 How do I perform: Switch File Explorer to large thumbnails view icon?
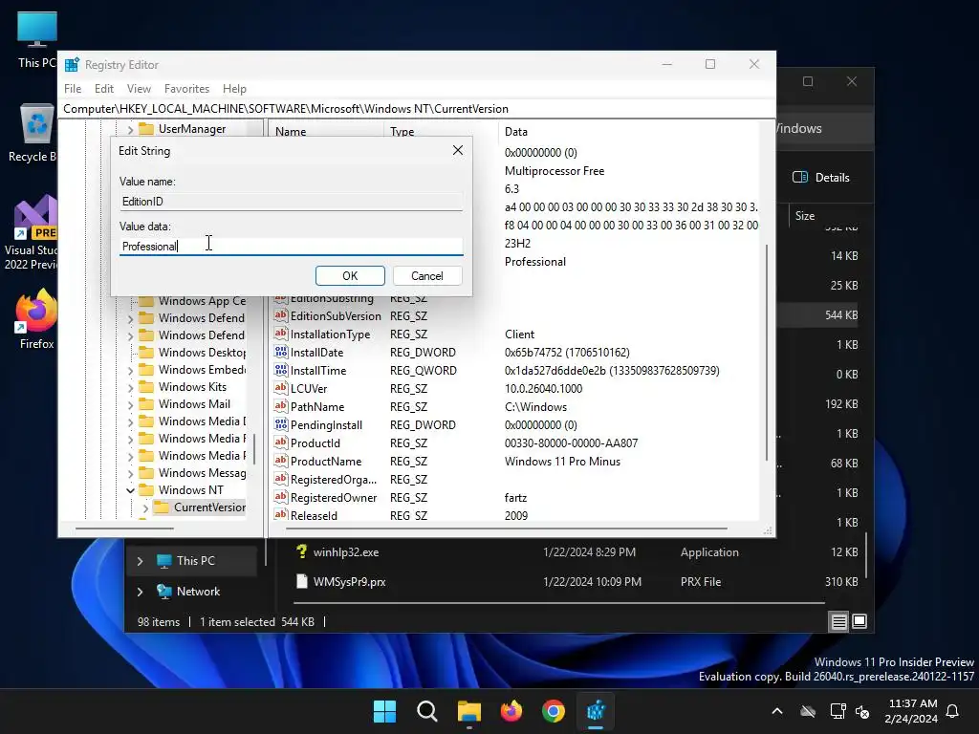(x=859, y=621)
